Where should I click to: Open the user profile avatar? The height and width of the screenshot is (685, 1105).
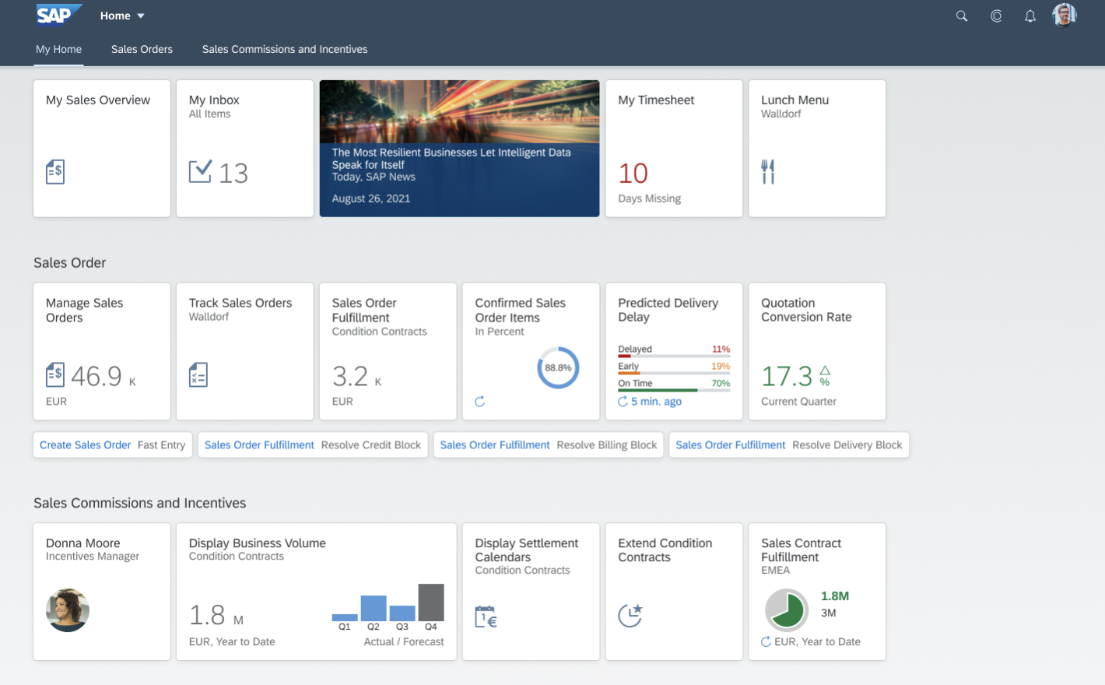pos(1065,15)
